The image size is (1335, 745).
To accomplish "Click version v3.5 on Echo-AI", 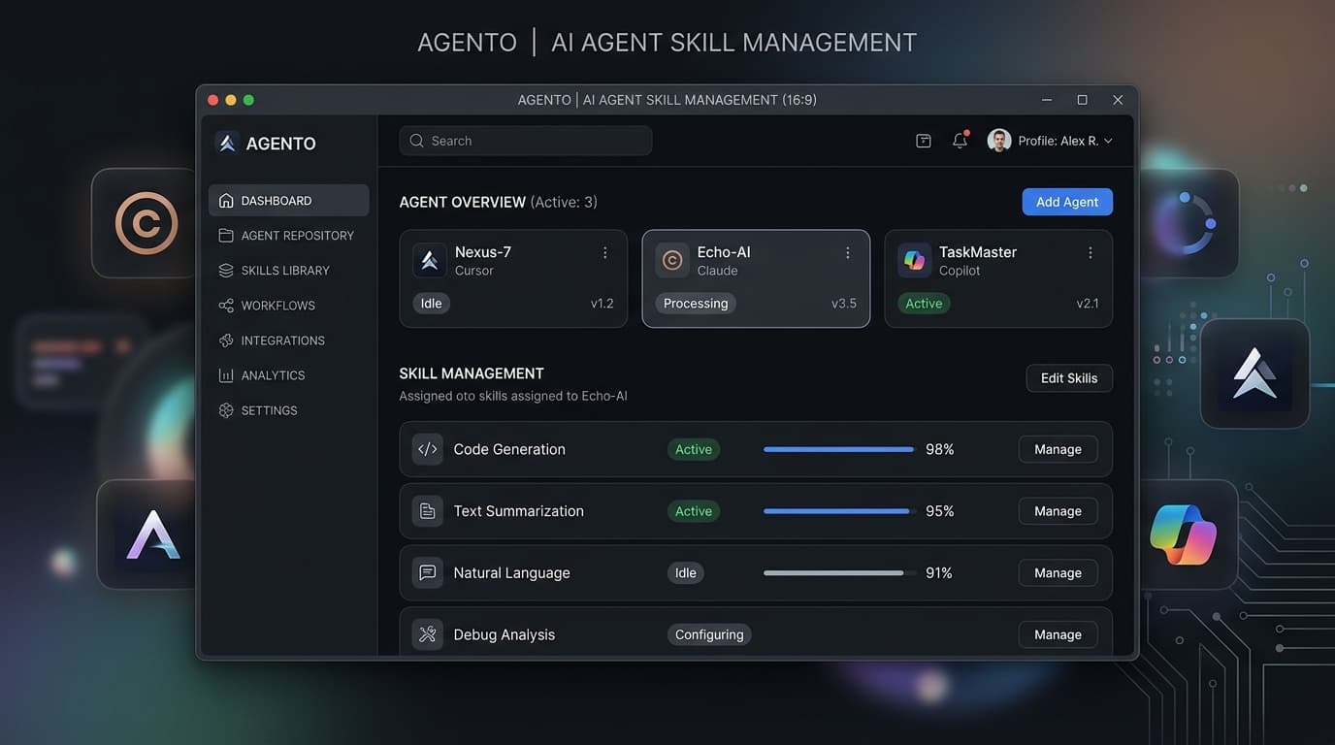I will click(844, 304).
